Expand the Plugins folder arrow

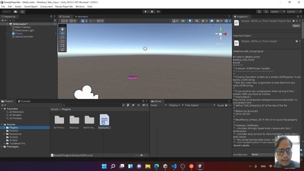[4, 128]
